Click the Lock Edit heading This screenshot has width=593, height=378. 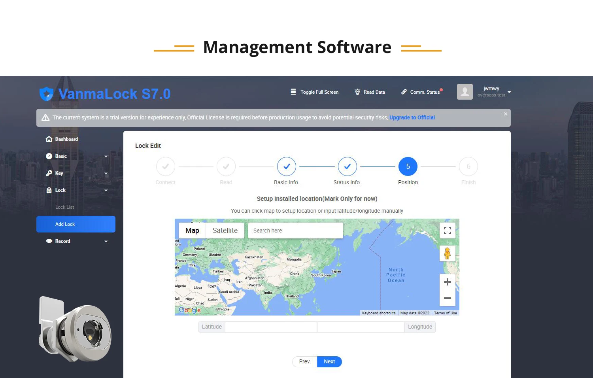(x=148, y=146)
